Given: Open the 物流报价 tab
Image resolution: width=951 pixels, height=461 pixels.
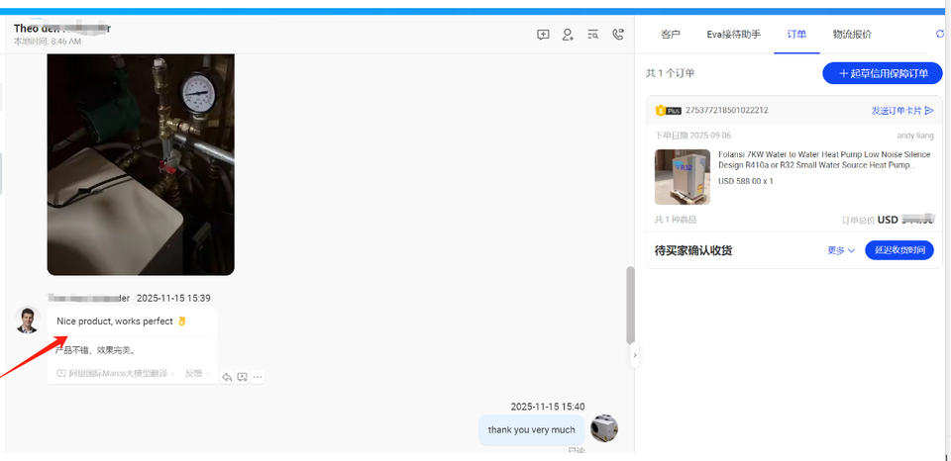Looking at the screenshot, I should (852, 35).
